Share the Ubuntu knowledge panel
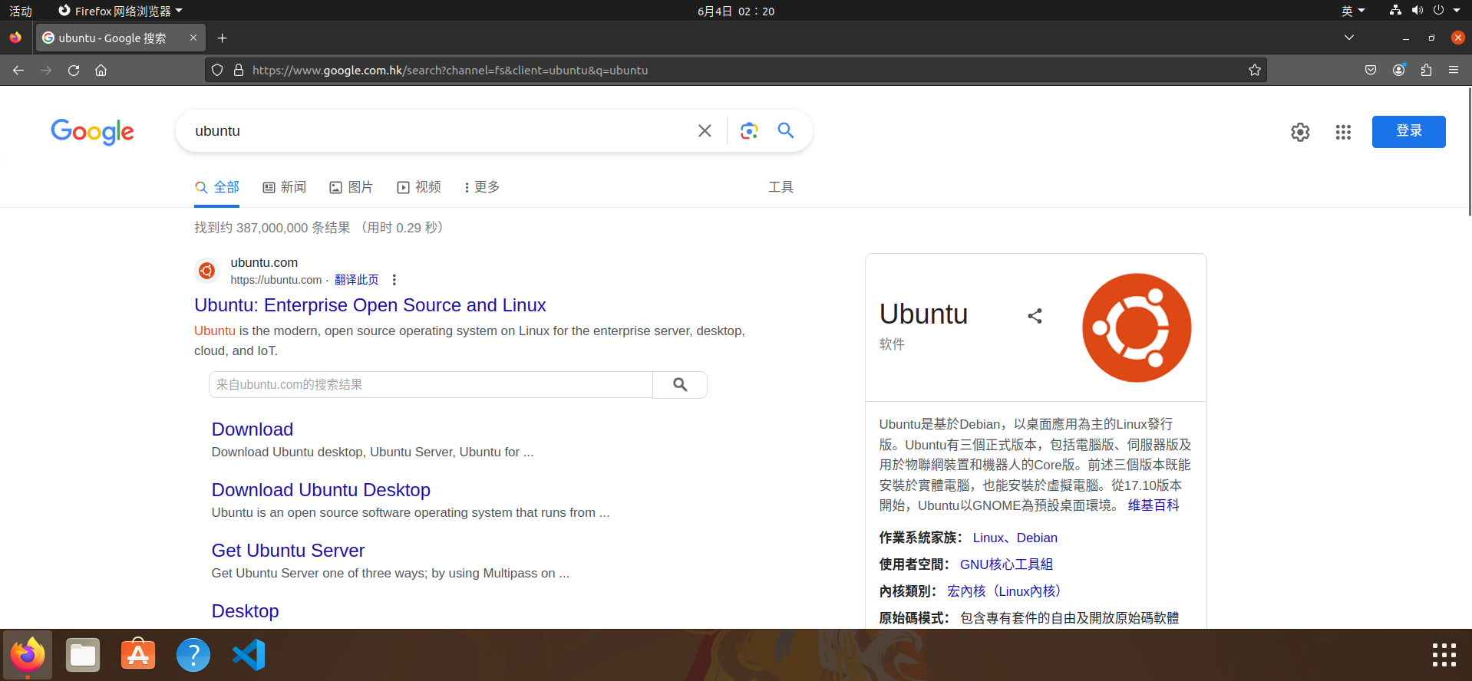The image size is (1472, 681). [x=1035, y=316]
